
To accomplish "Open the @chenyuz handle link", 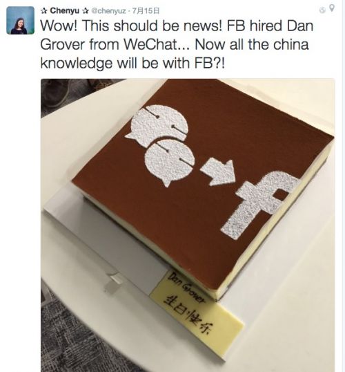I will coord(108,11).
